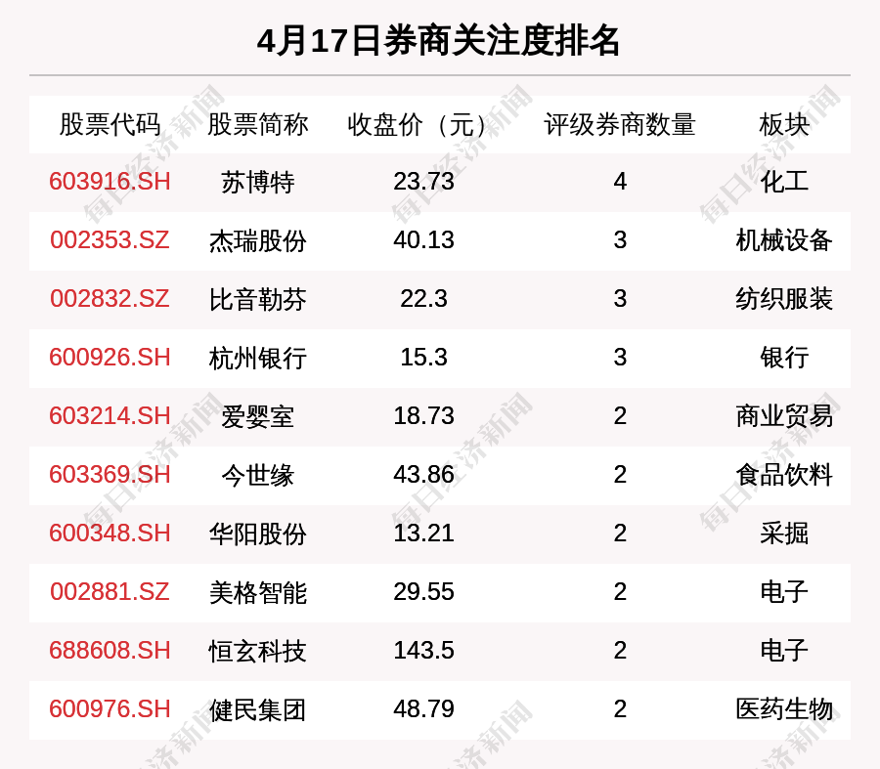Select stock code 603214.SH
This screenshot has height=769, width=880.
click(110, 416)
